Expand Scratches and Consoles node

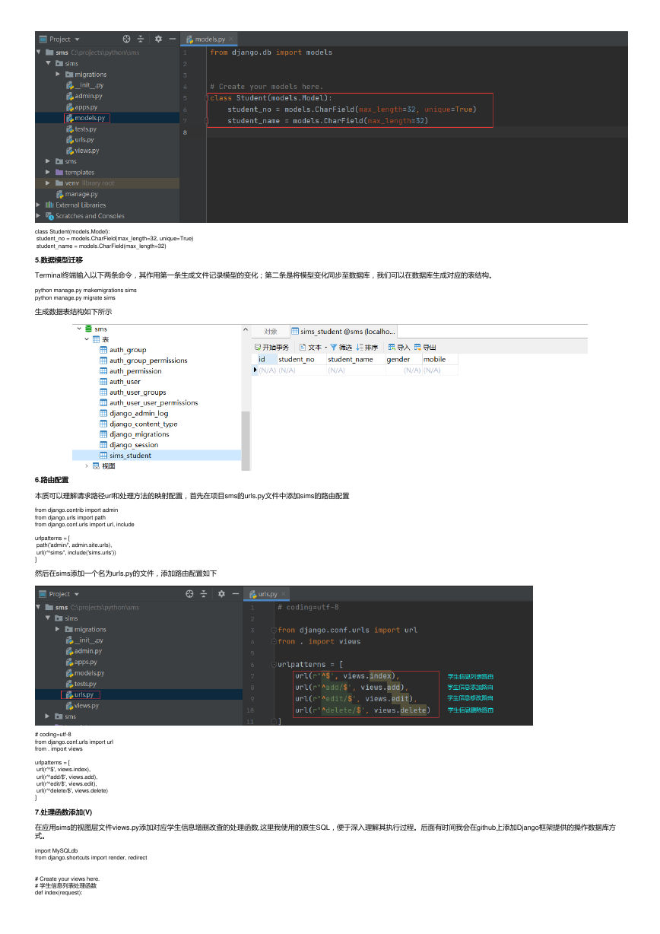click(39, 216)
